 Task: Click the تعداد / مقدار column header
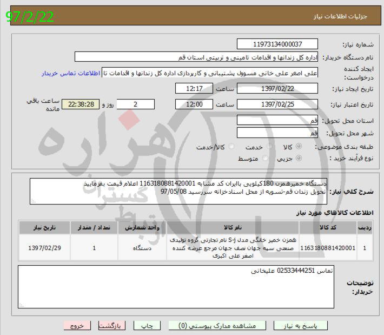point(94,227)
